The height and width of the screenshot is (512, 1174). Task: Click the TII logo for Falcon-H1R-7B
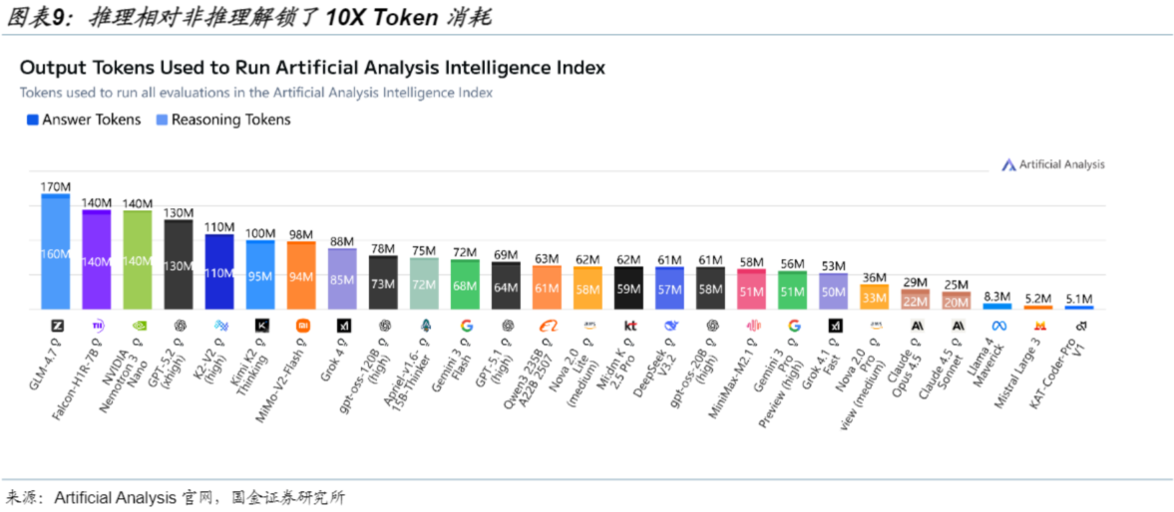pos(97,326)
